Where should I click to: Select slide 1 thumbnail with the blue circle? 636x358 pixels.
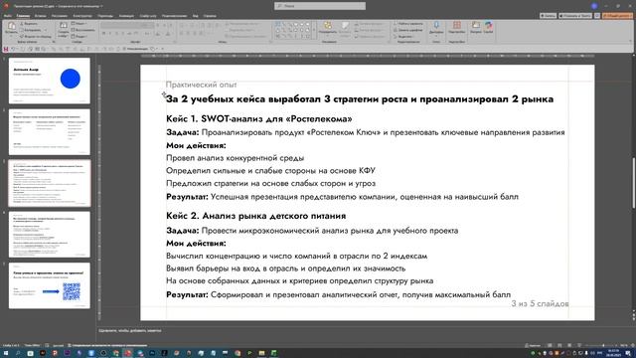50,81
